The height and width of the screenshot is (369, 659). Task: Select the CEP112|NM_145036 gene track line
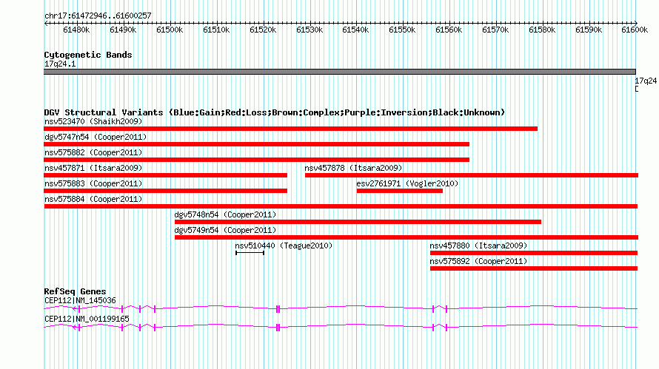click(341, 309)
